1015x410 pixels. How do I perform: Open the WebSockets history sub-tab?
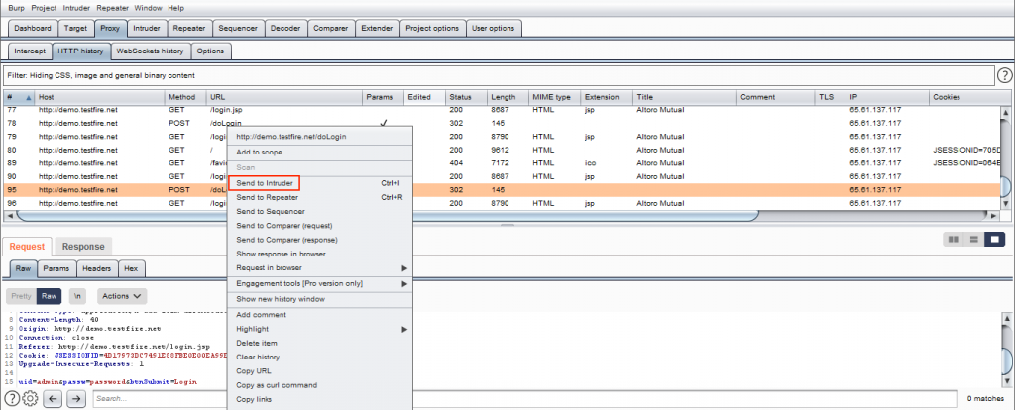pos(151,51)
